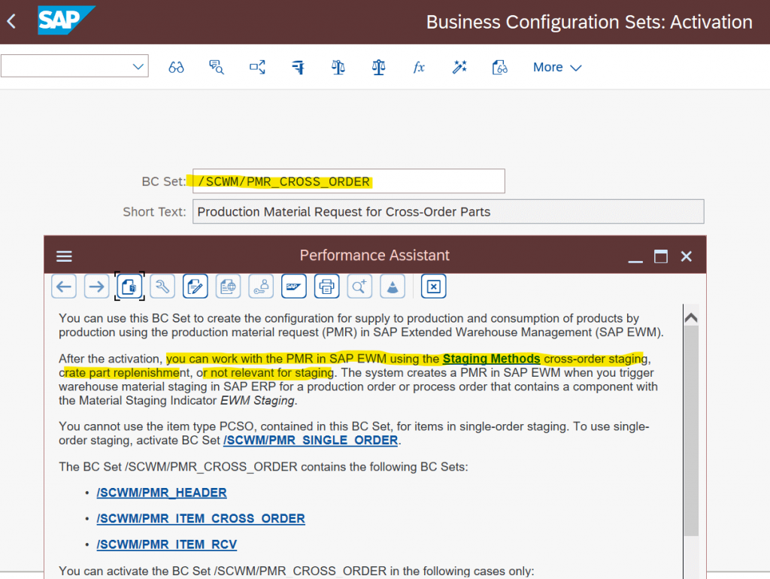The width and height of the screenshot is (770, 579).
Task: Click the wrench technical information icon
Action: 162,286
